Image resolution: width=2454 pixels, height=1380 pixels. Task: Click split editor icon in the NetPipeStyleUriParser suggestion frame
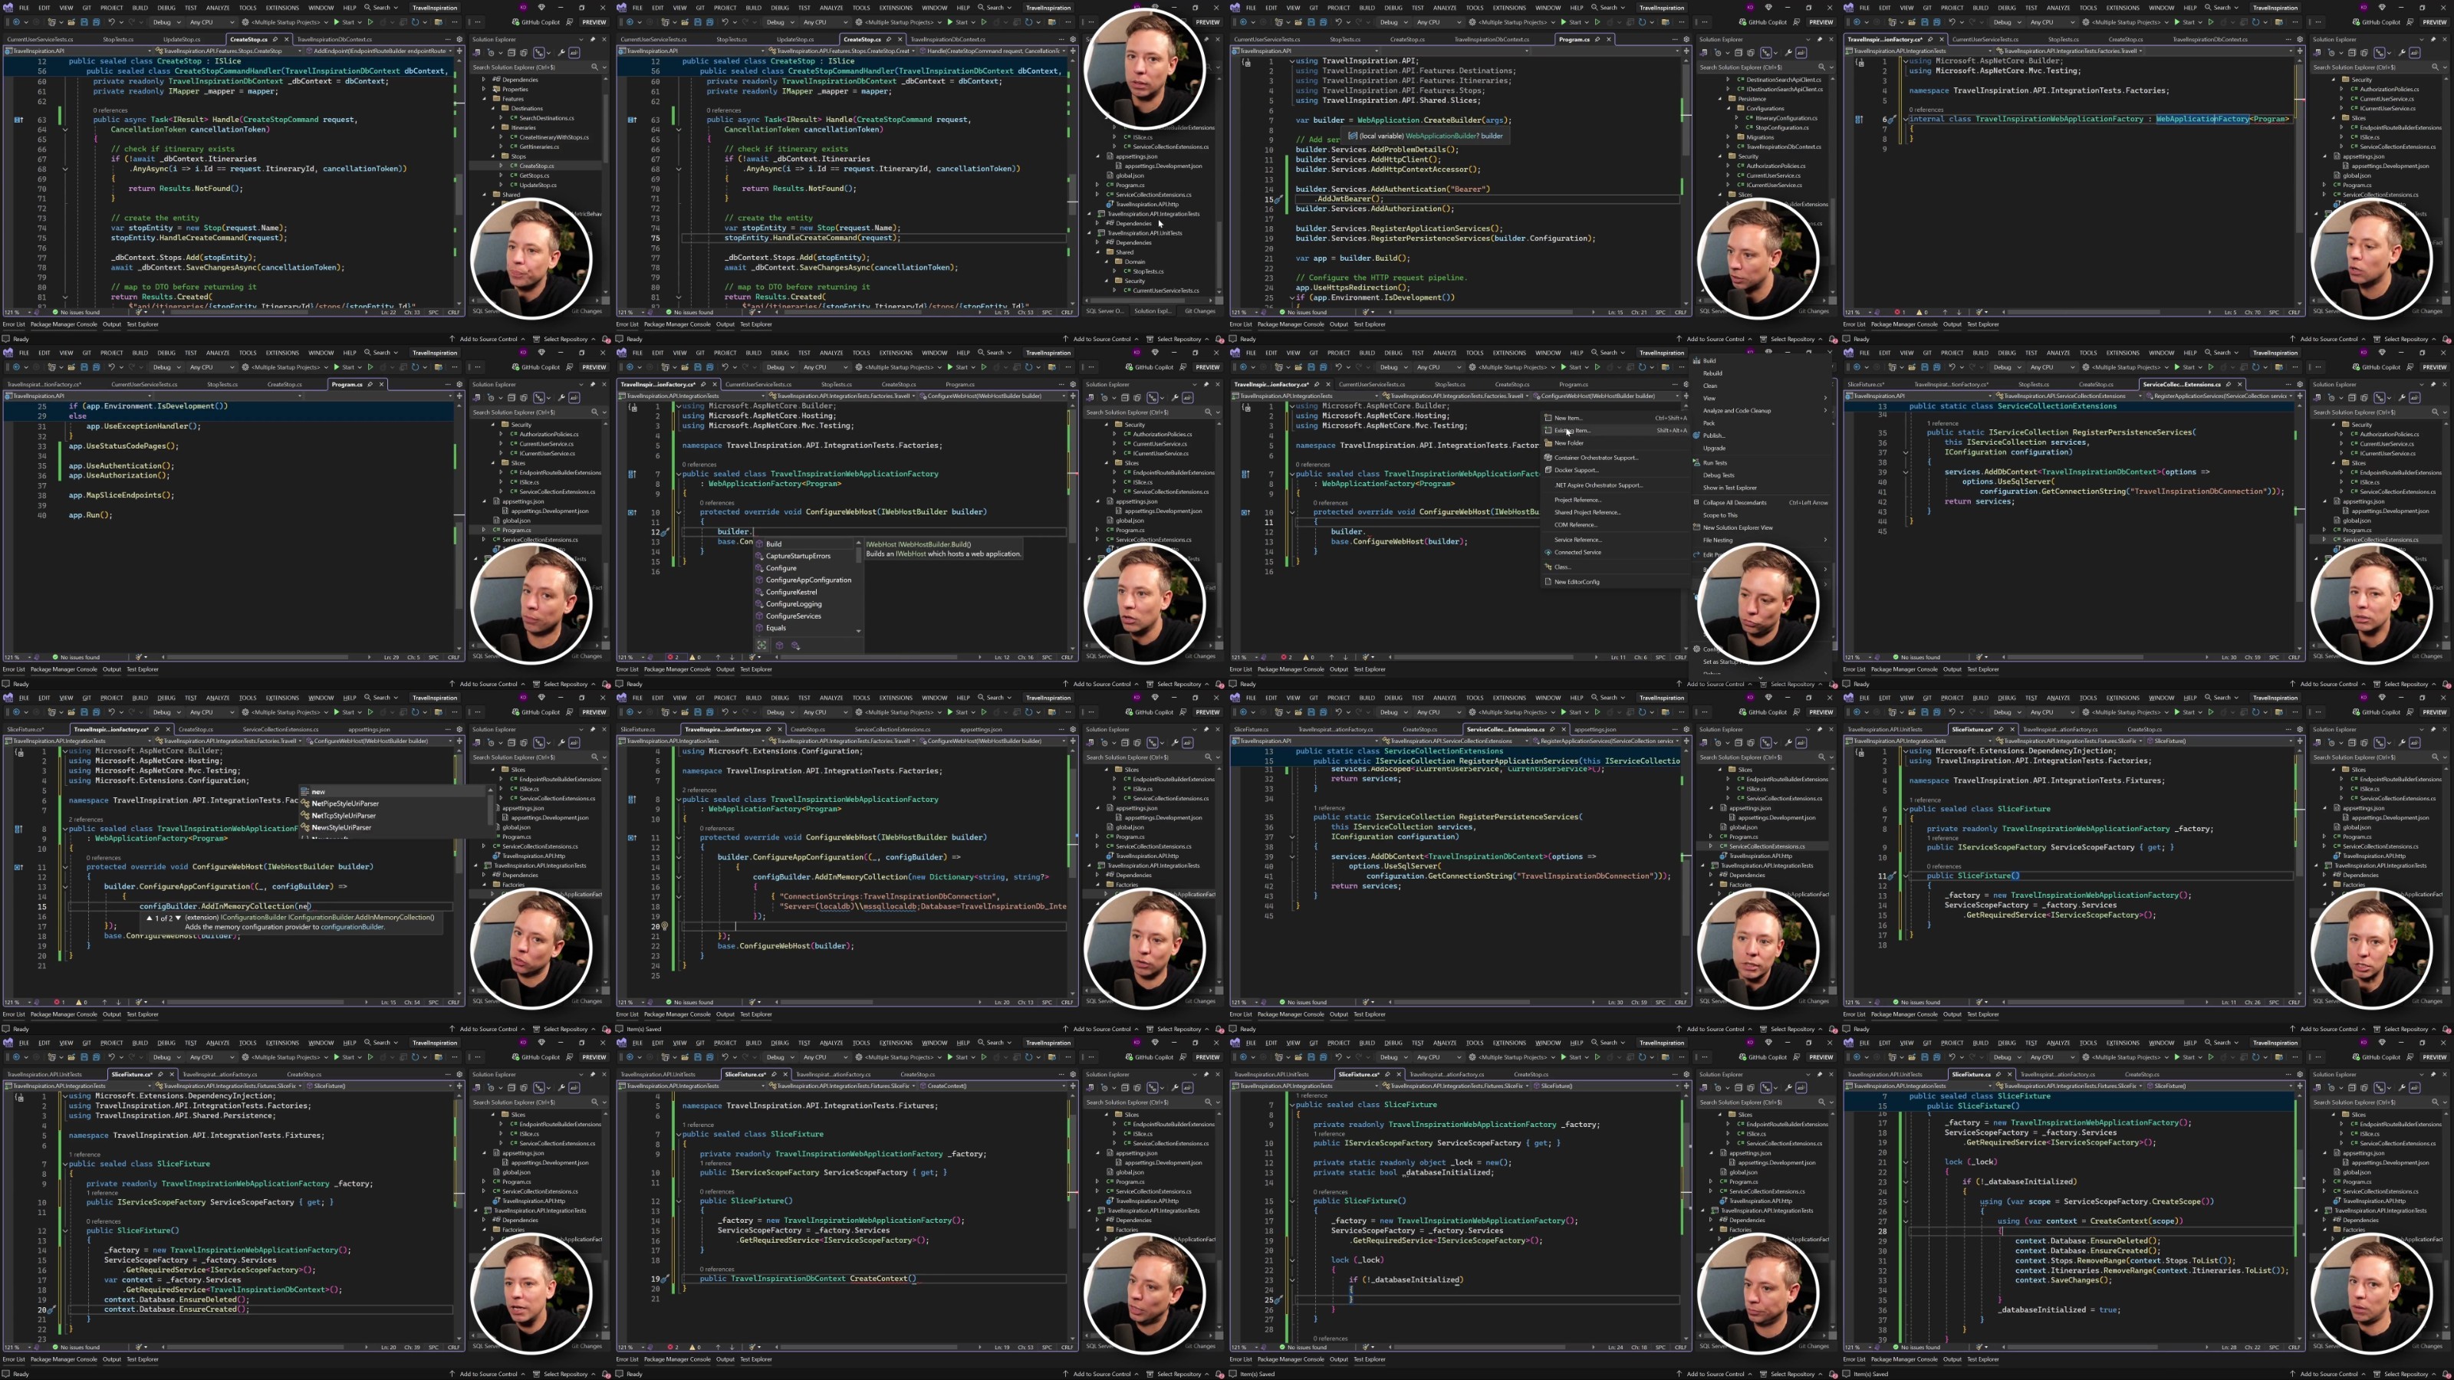click(x=460, y=741)
